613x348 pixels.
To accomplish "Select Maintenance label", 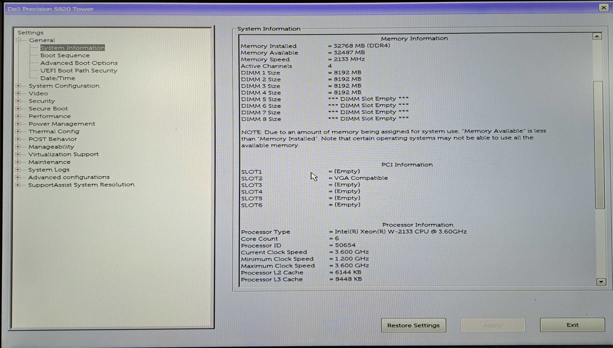I will click(x=49, y=162).
